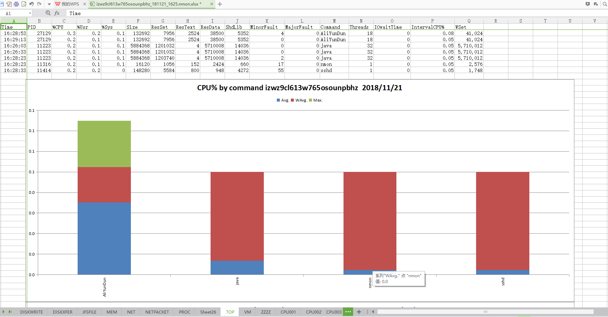Jump to the last sheet tab arrow

pyautogui.click(x=10, y=312)
